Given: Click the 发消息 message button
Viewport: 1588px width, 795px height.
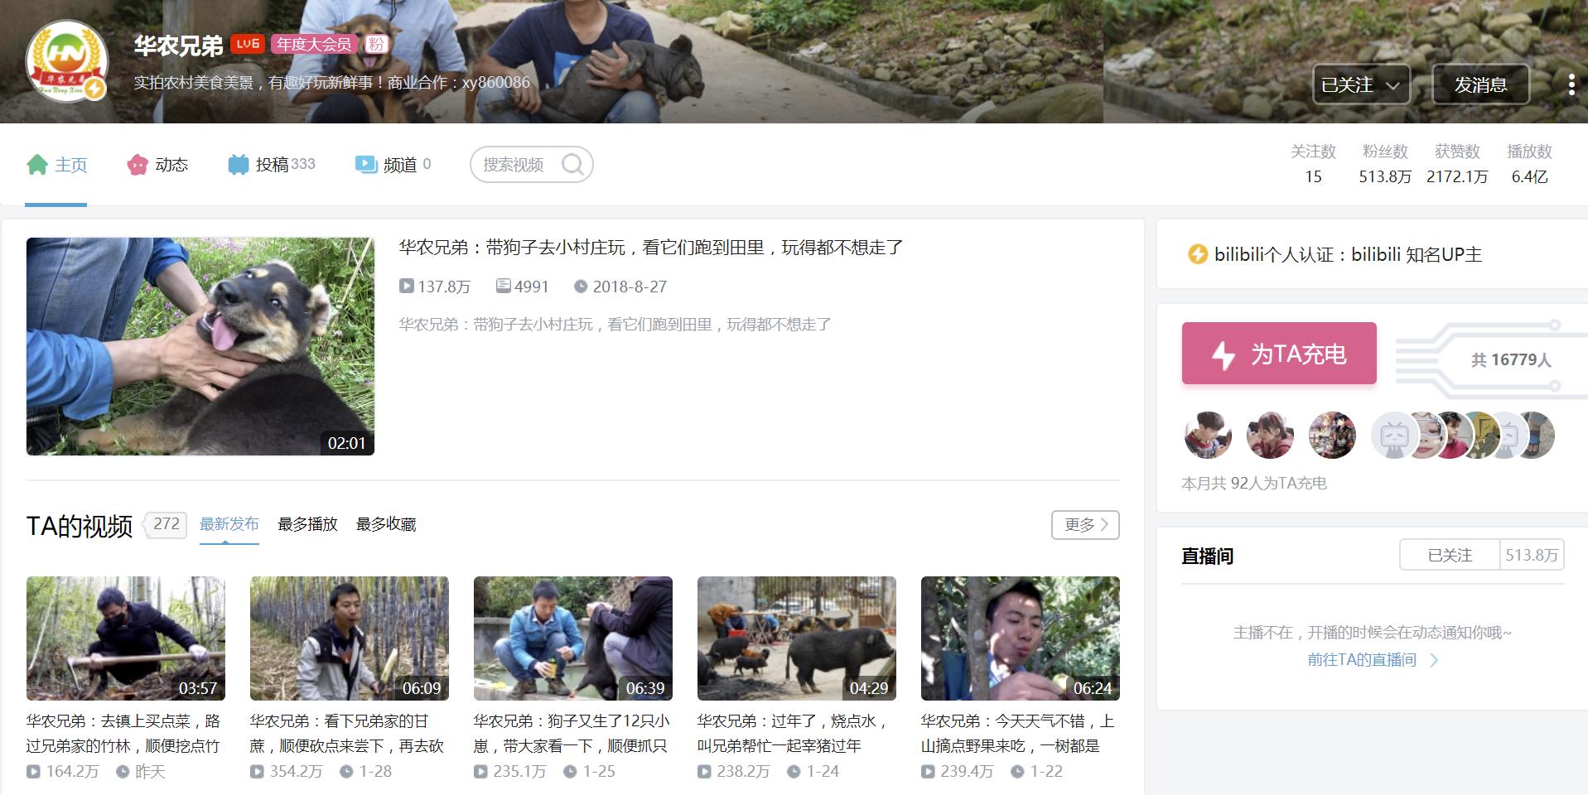Looking at the screenshot, I should pos(1482,84).
